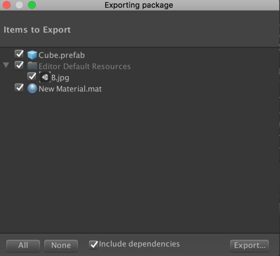The height and width of the screenshot is (256, 280).
Task: Click the New Material sphere icon
Action: click(32, 89)
